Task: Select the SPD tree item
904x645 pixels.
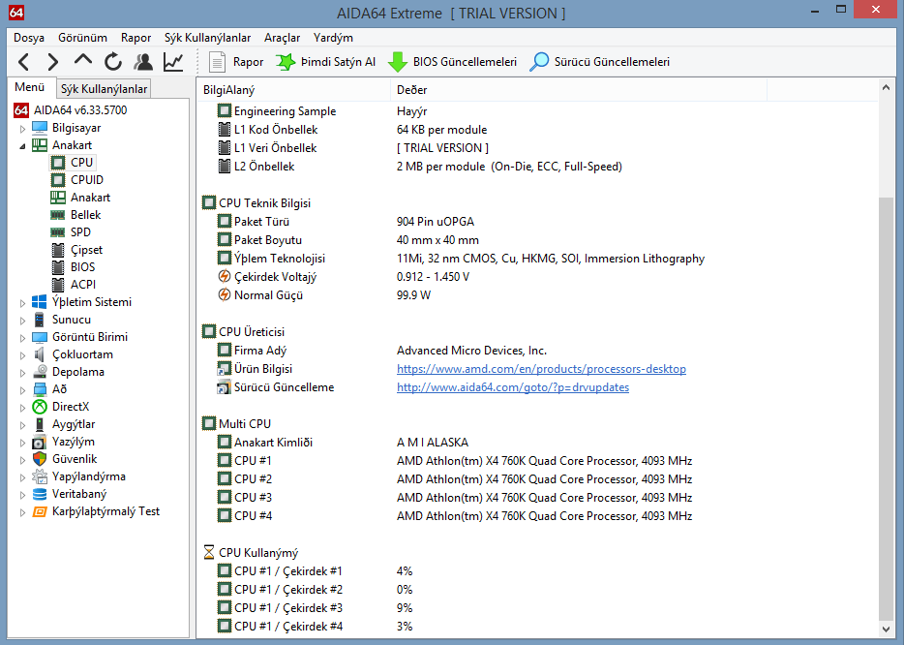Action: point(80,231)
